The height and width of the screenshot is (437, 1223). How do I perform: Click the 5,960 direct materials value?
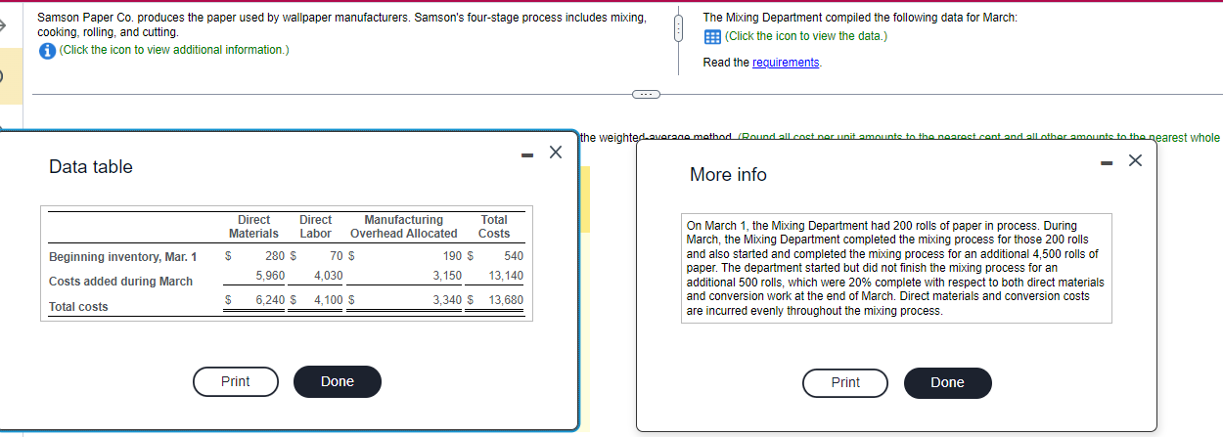269,276
